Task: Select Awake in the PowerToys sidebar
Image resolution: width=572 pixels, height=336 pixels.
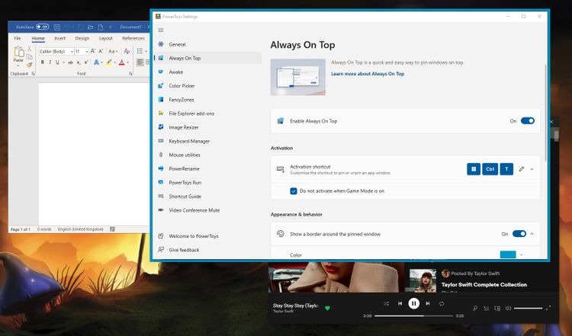Action: tap(208, 72)
